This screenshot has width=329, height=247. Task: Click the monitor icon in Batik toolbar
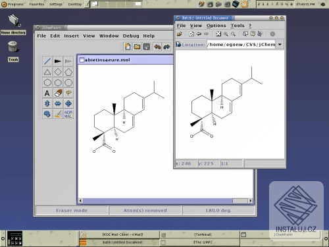coord(245,34)
